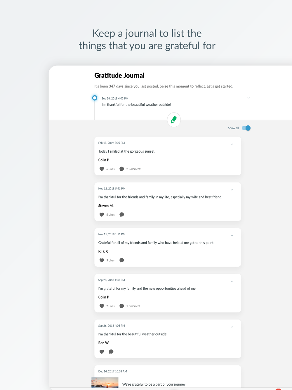Open comments on the gorgeous sunset post
The height and width of the screenshot is (390, 292).
[122, 169]
